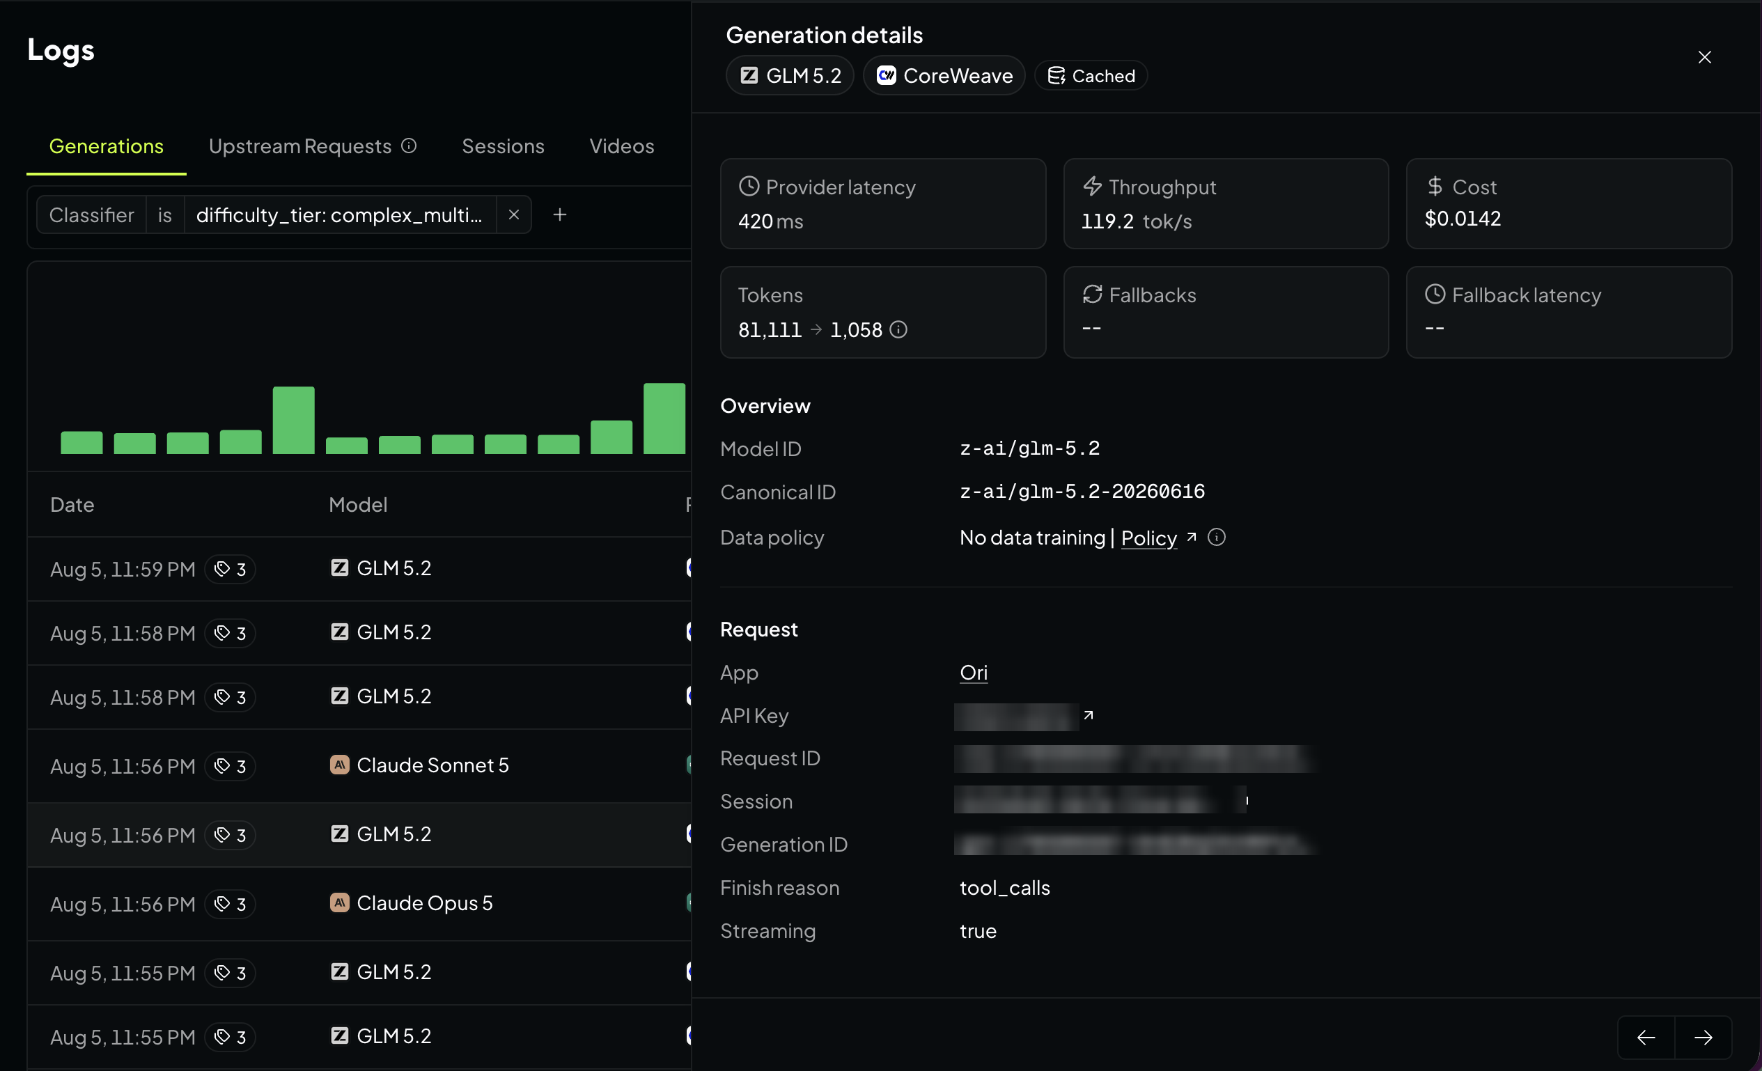This screenshot has width=1762, height=1071.
Task: Select the Aug 5, 11:59 PM row
Action: tap(359, 568)
